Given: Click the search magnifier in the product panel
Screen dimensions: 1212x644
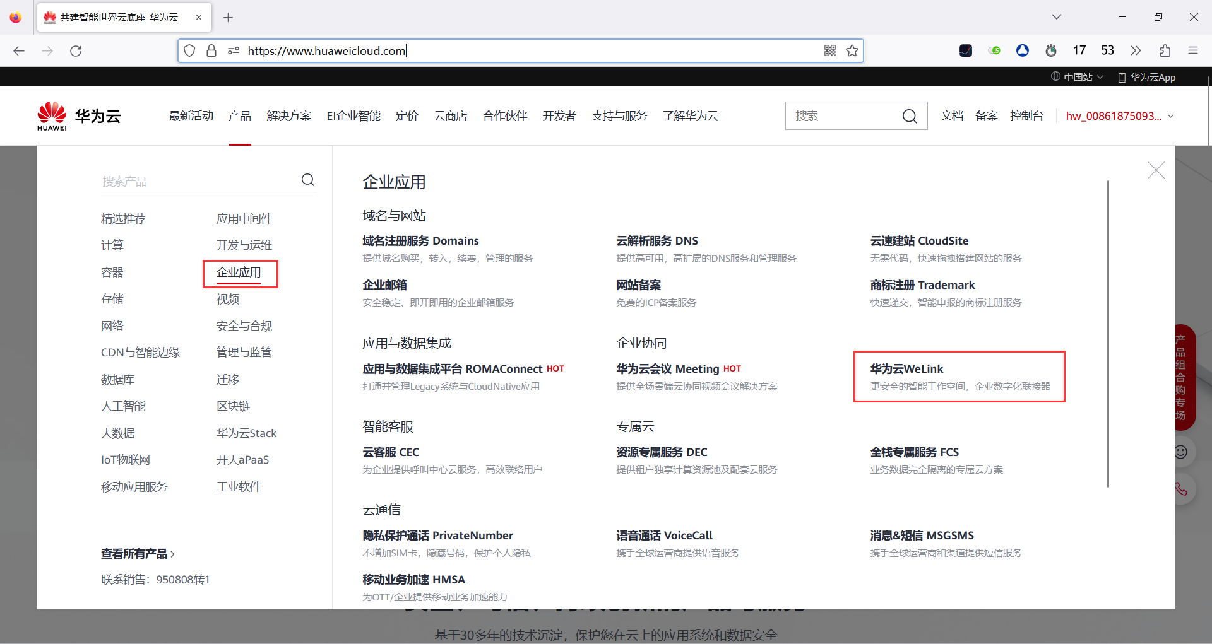Looking at the screenshot, I should [308, 180].
